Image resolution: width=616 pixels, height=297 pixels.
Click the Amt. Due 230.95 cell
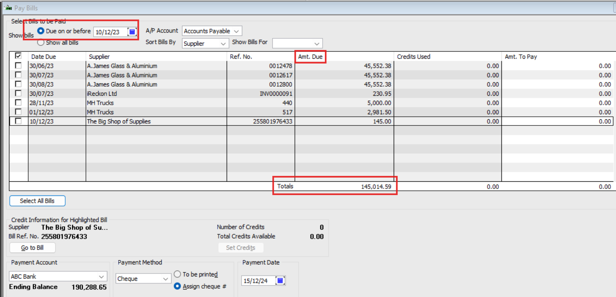344,94
